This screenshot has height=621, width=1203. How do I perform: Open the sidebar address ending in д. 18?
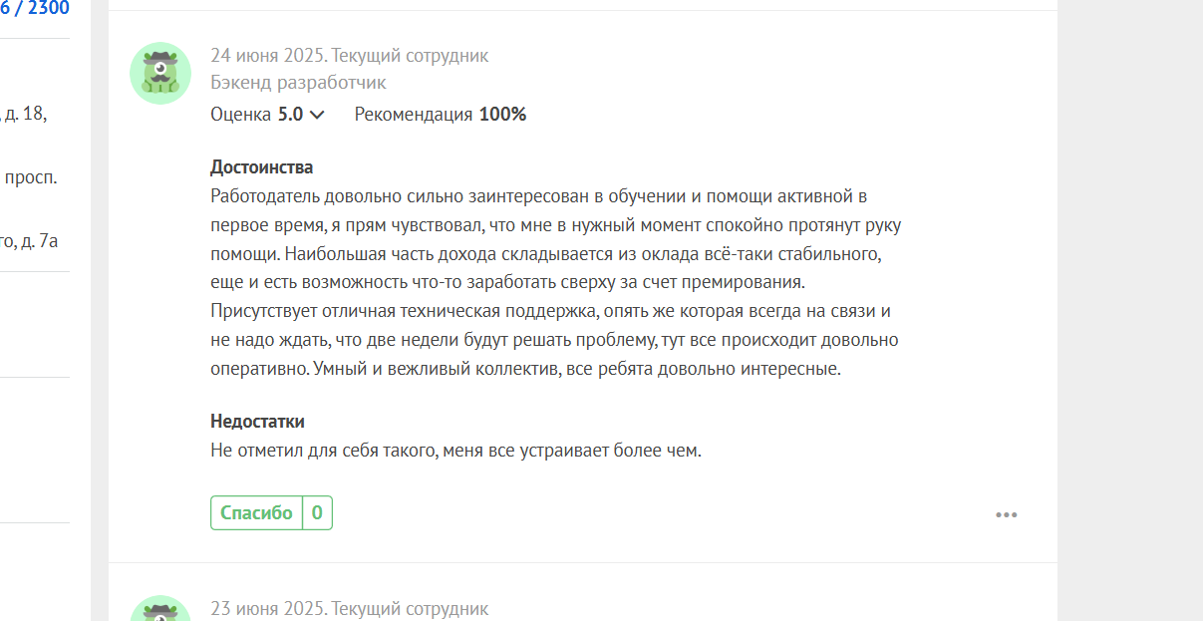(x=24, y=114)
